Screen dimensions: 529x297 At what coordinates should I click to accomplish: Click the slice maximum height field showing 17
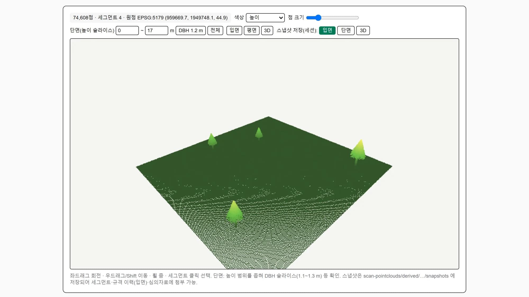157,30
